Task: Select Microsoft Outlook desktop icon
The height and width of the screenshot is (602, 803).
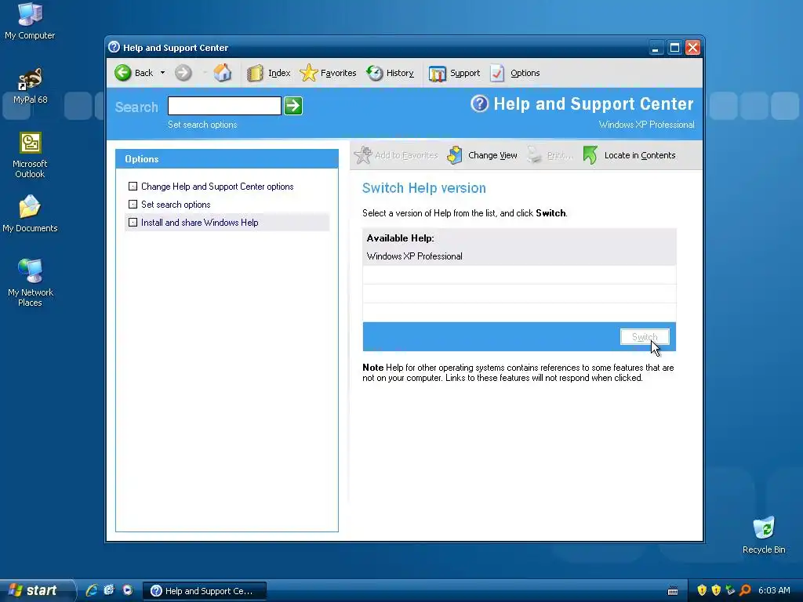Action: tap(30, 155)
